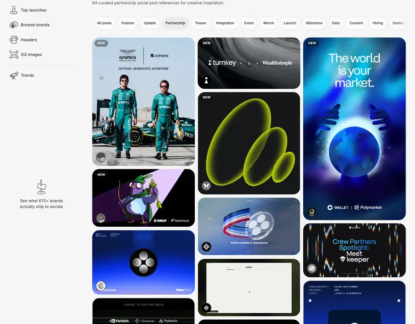This screenshot has width=415, height=324.
Task: Filter posts by Data
Action: [x=336, y=23]
